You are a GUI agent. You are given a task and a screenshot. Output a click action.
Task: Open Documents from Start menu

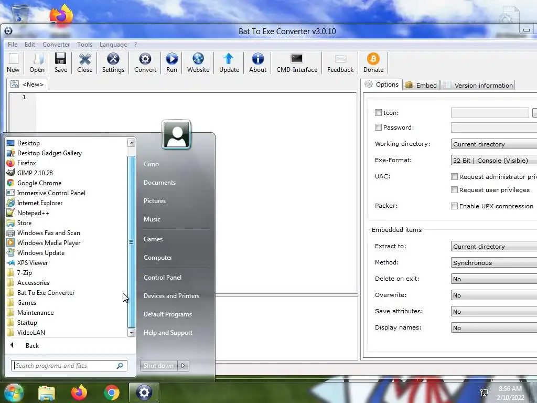tap(159, 183)
